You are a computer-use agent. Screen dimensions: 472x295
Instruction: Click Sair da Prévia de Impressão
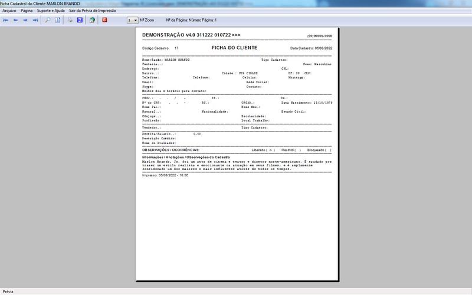pyautogui.click(x=93, y=11)
